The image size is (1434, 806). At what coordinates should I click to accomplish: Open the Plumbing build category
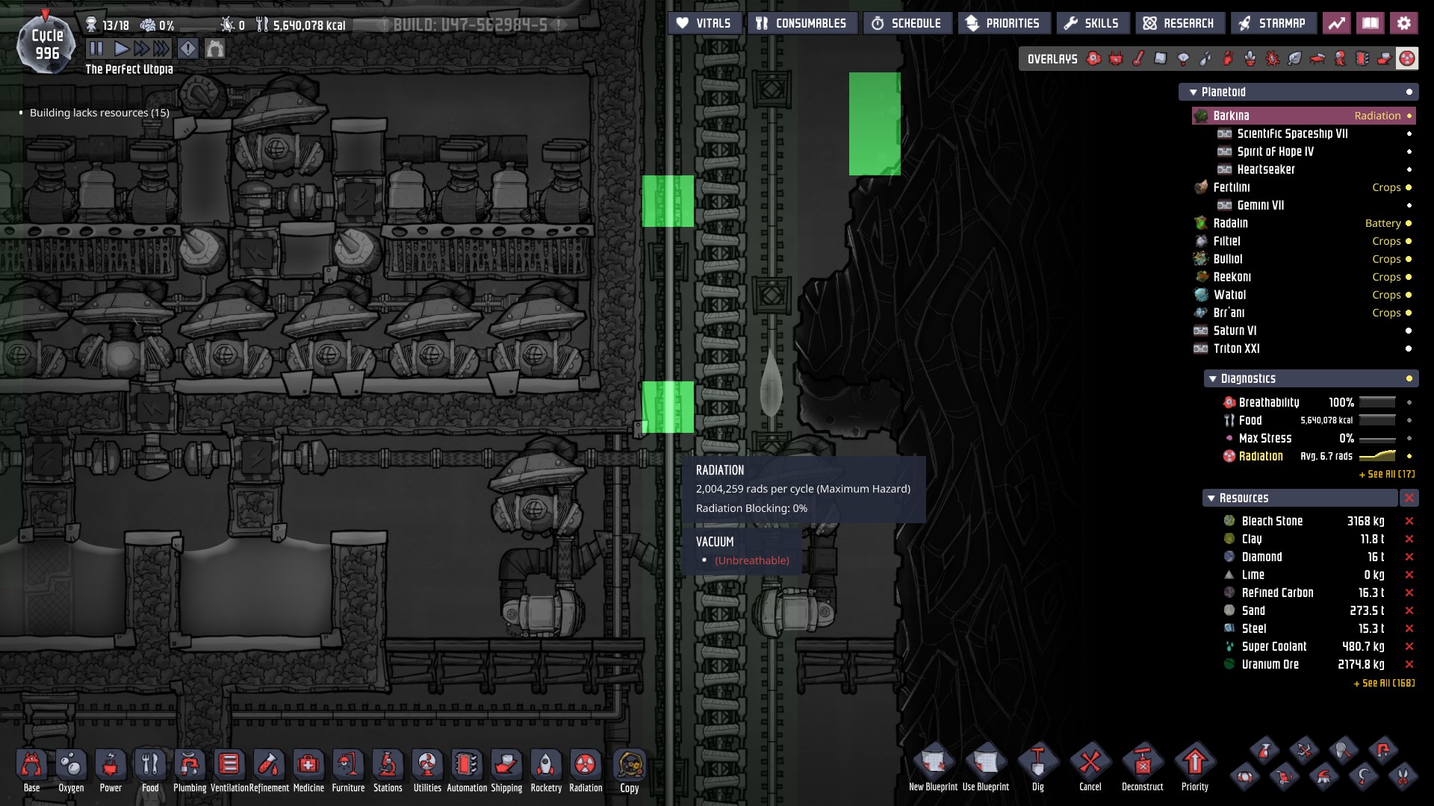tap(190, 766)
